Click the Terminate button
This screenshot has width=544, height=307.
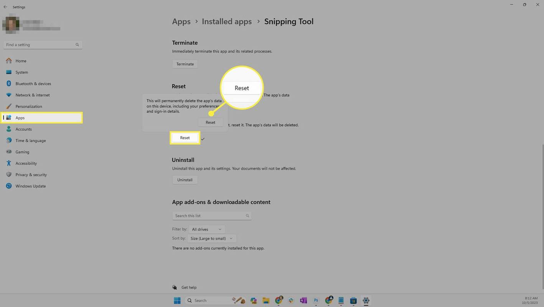tap(185, 64)
